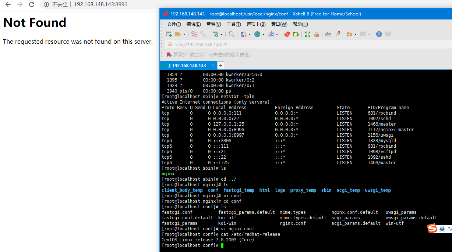Screen dimensions: 452x252
Task: Click the padlock Lock Screen icon
Action: [x=317, y=34]
